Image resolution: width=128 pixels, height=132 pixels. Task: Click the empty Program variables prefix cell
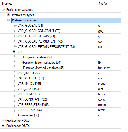tap(109, 57)
